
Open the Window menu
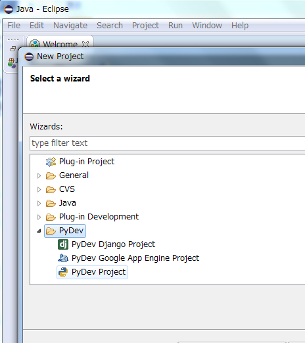(207, 26)
